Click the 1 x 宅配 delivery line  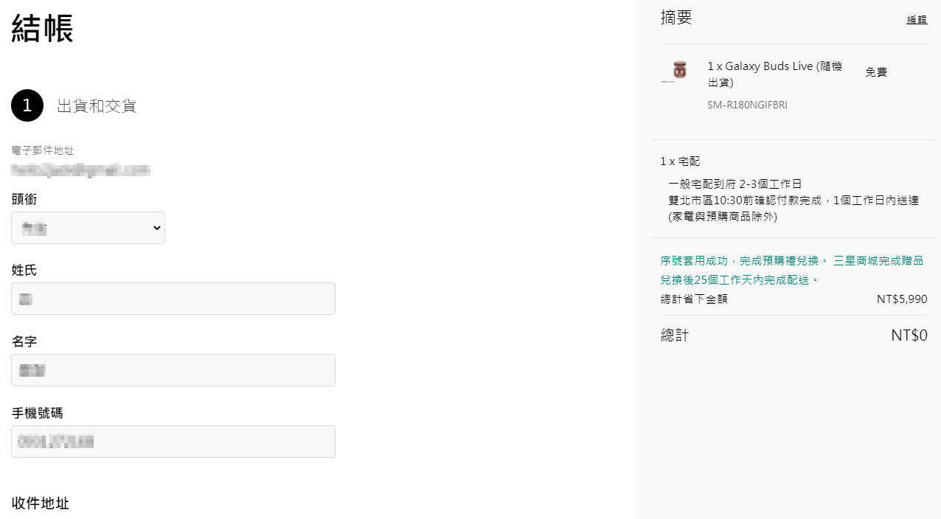click(x=680, y=161)
